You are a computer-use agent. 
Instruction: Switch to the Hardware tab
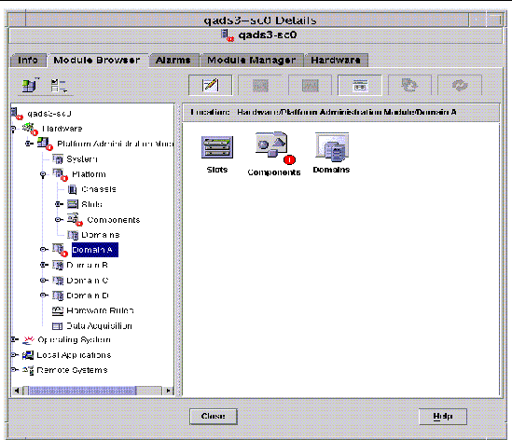click(336, 61)
